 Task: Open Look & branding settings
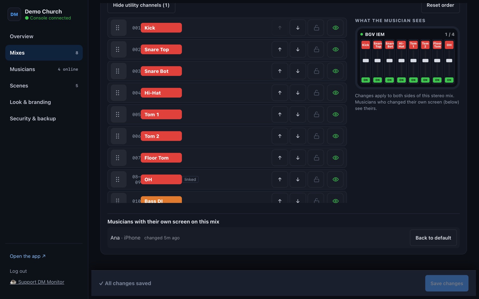[44, 102]
